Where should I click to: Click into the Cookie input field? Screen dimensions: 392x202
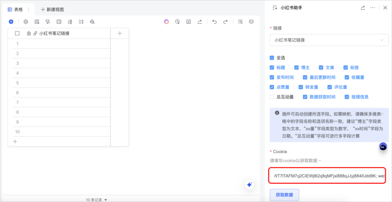click(329, 176)
